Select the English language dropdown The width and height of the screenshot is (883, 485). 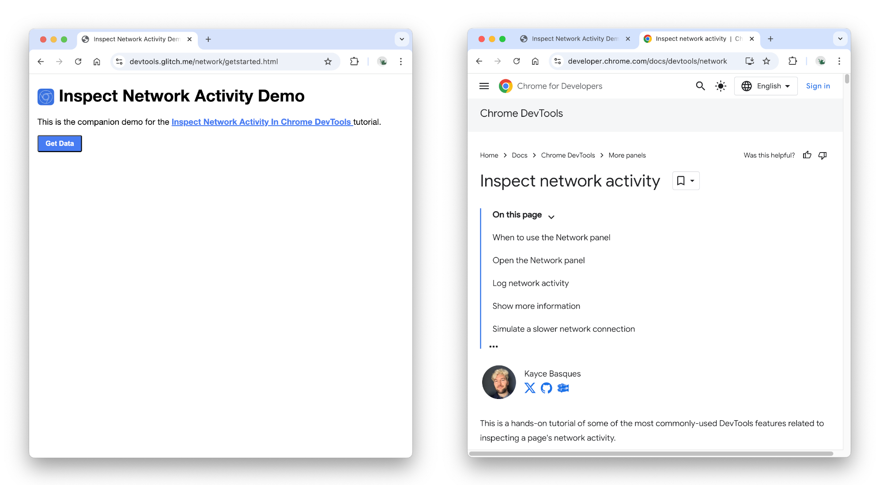[x=767, y=86]
